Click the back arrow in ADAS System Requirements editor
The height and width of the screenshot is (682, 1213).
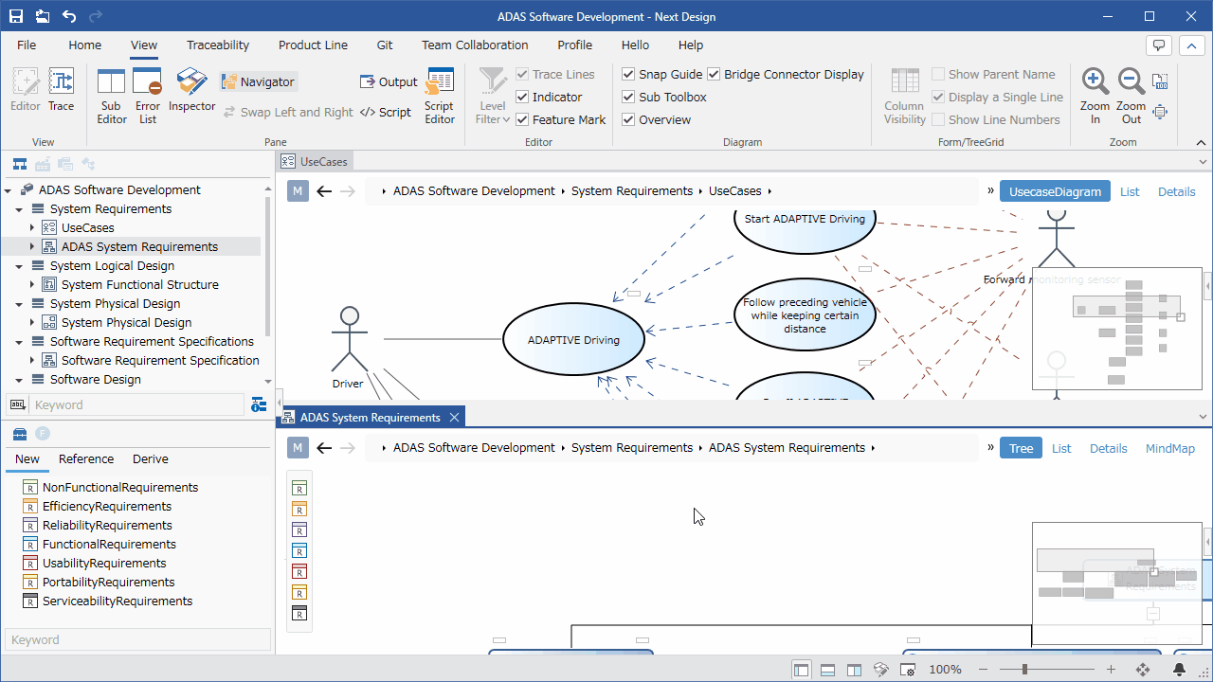coord(324,447)
